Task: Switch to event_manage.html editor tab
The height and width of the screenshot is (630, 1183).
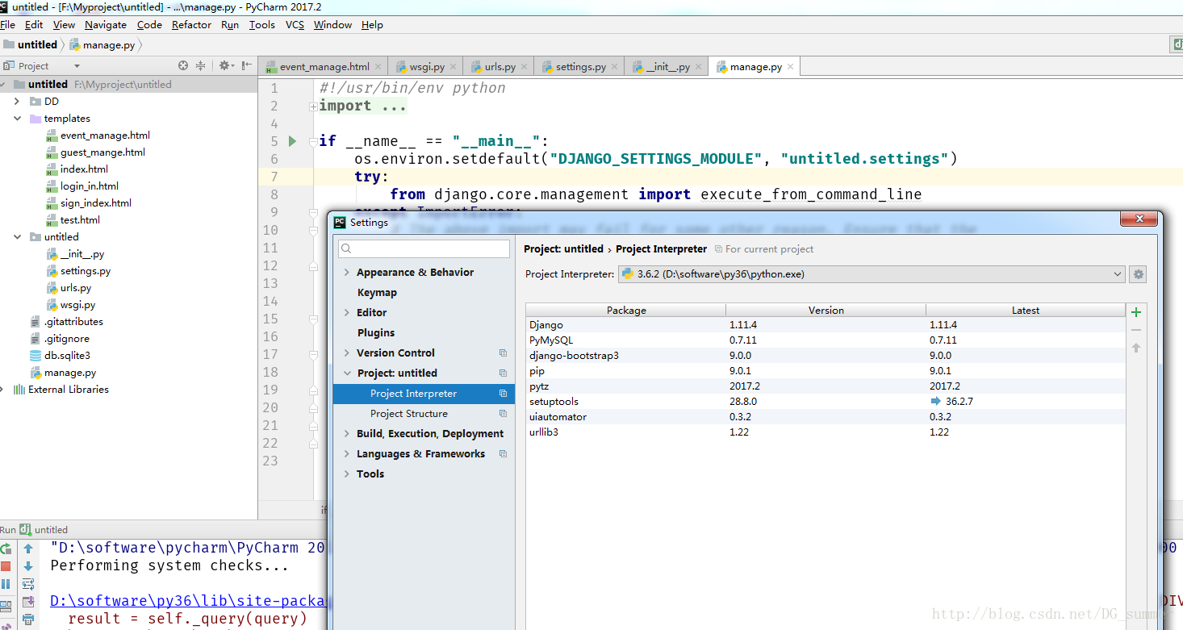Action: (x=323, y=67)
